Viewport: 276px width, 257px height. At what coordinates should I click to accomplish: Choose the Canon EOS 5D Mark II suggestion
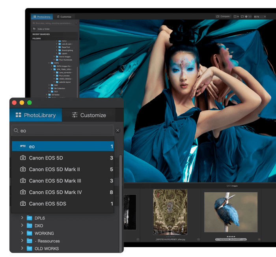click(63, 169)
